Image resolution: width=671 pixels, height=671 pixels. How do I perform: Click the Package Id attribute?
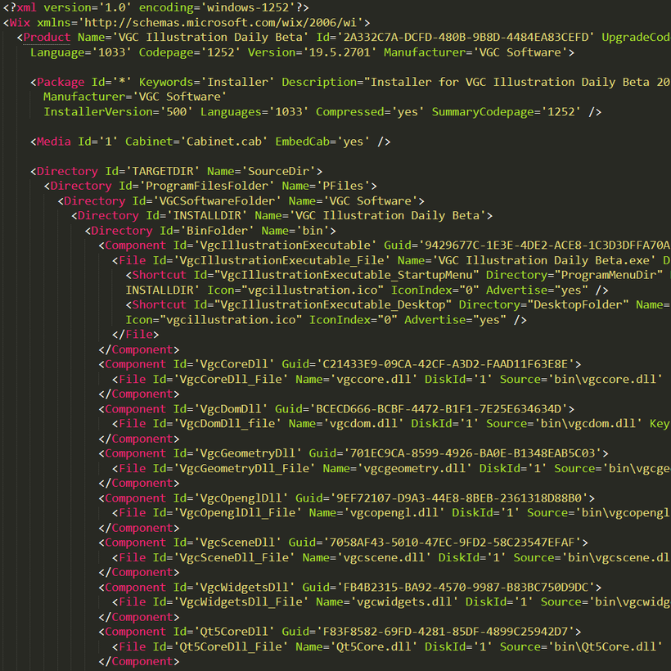point(111,82)
